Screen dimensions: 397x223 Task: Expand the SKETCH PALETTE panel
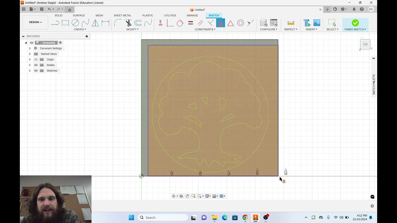click(x=374, y=58)
